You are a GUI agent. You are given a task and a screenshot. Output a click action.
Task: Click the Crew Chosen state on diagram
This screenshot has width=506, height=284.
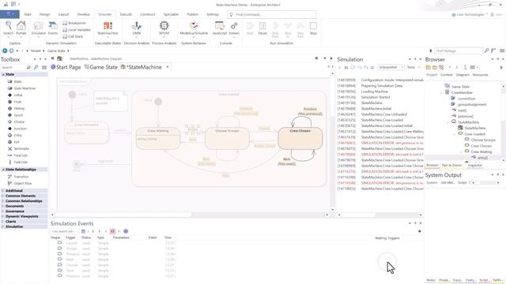point(300,139)
